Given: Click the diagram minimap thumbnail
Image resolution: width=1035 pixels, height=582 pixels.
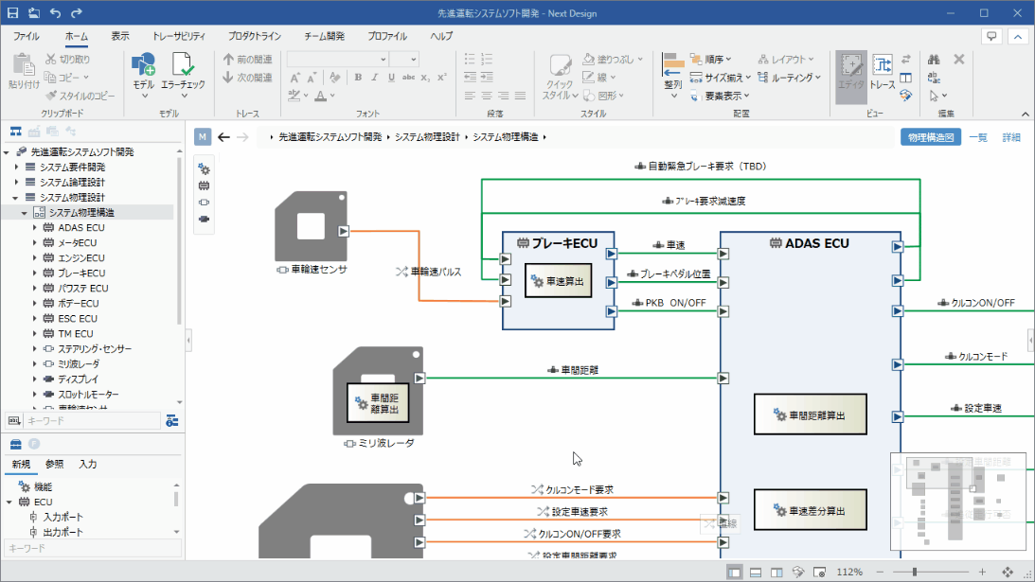Looking at the screenshot, I should click(957, 502).
